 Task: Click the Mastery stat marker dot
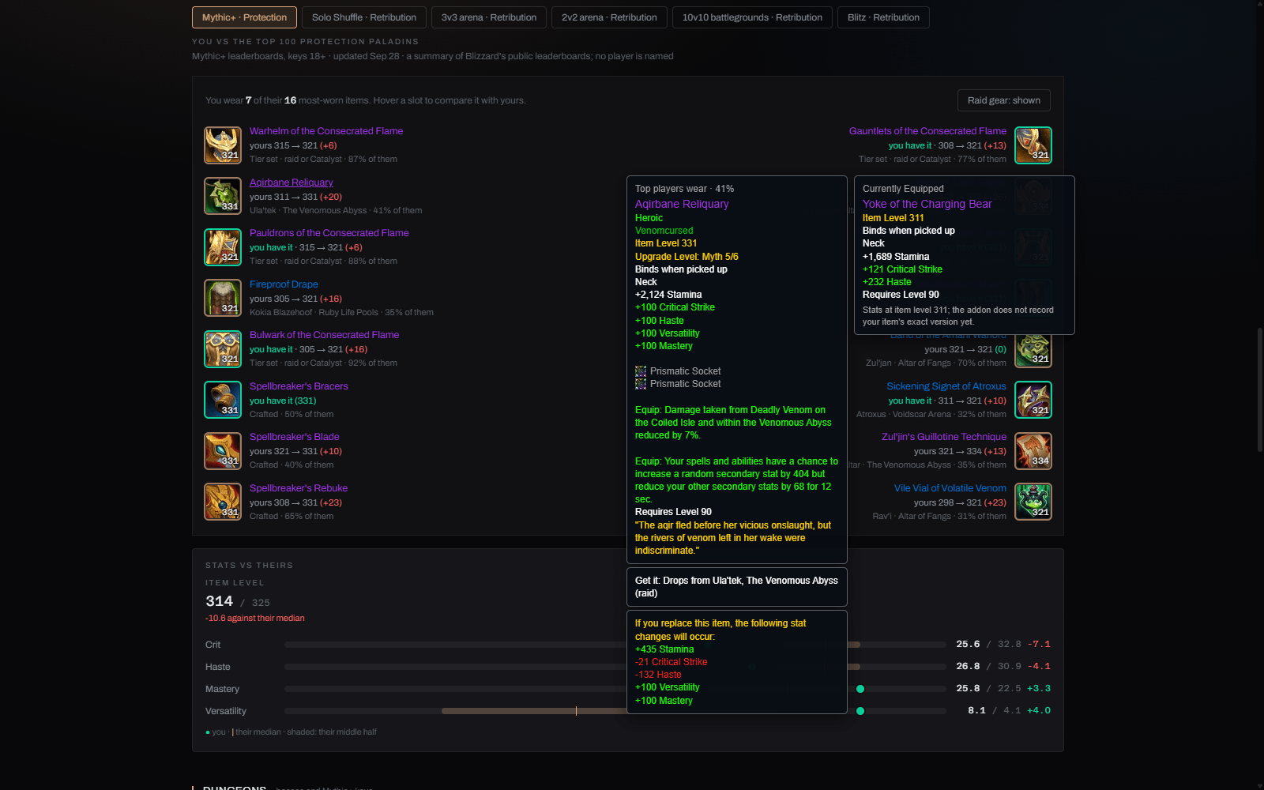[x=860, y=689]
